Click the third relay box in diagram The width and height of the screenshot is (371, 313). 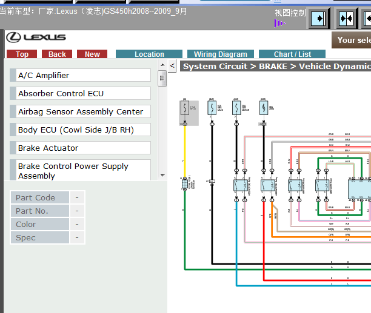295,185
